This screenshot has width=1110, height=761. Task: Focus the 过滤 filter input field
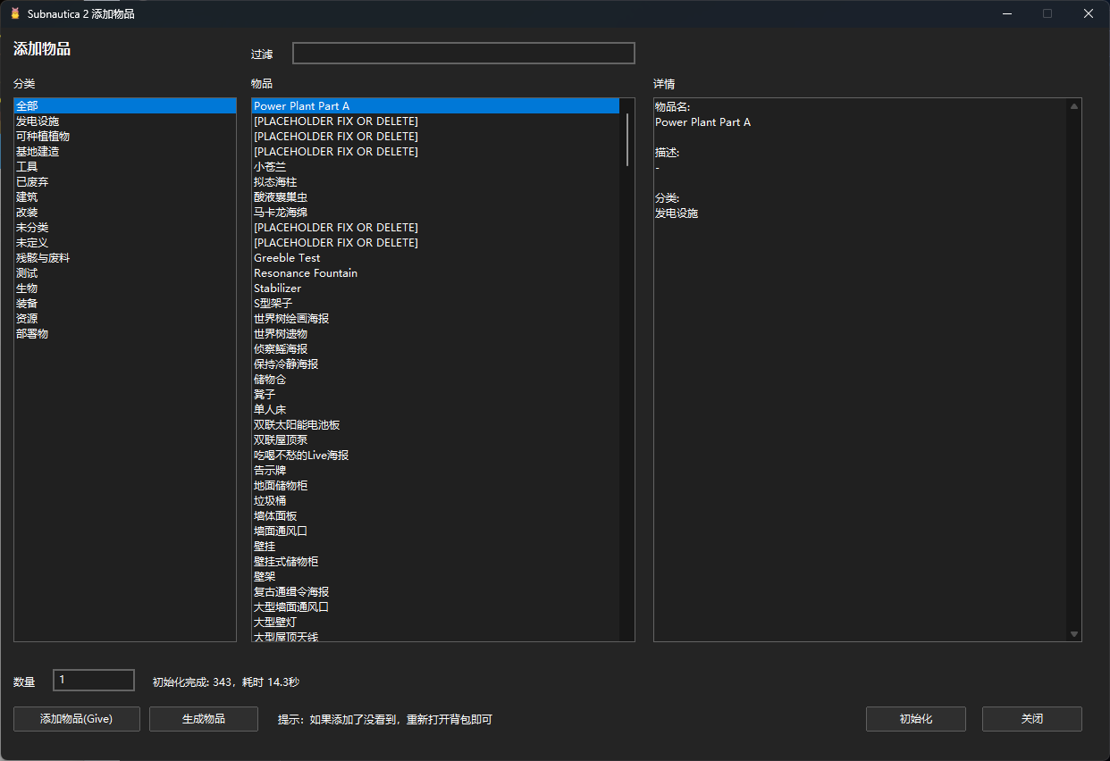(463, 54)
